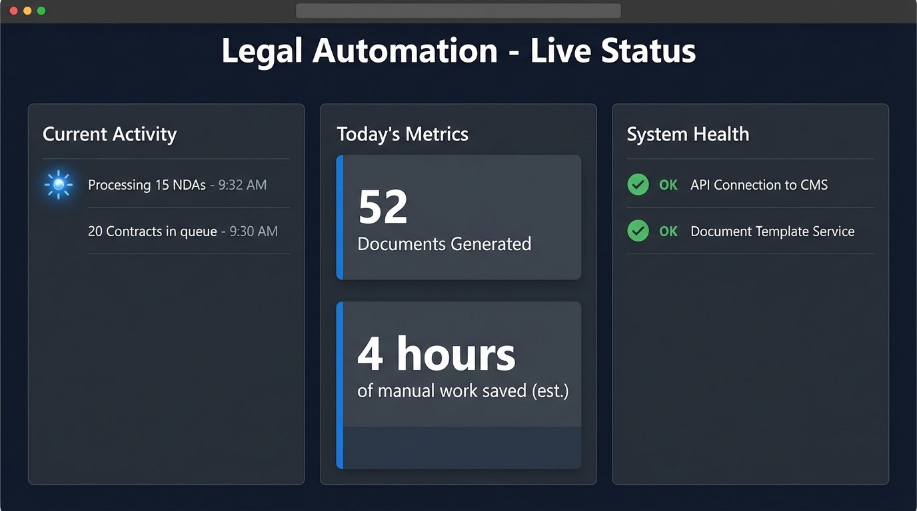The width and height of the screenshot is (917, 511).
Task: Click the blue accent bar on the Documents Generated card
Action: (340, 217)
